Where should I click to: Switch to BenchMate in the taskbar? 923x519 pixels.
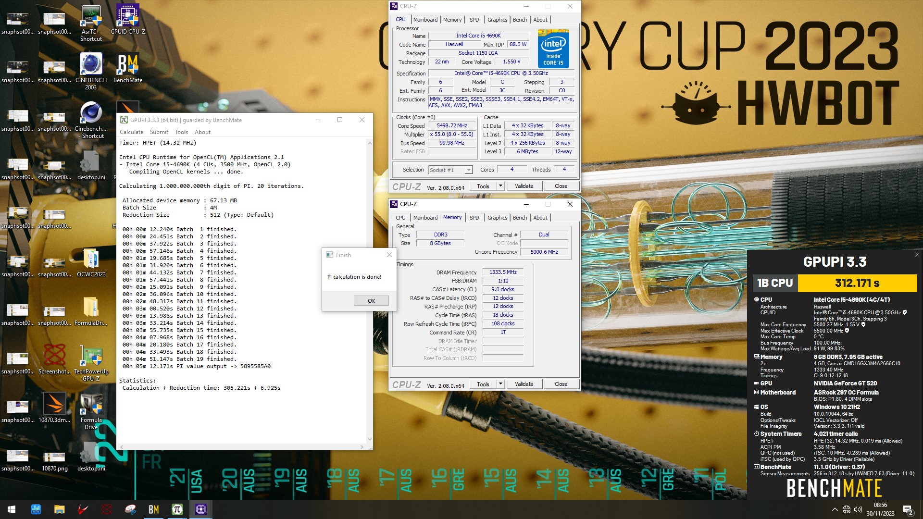154,509
